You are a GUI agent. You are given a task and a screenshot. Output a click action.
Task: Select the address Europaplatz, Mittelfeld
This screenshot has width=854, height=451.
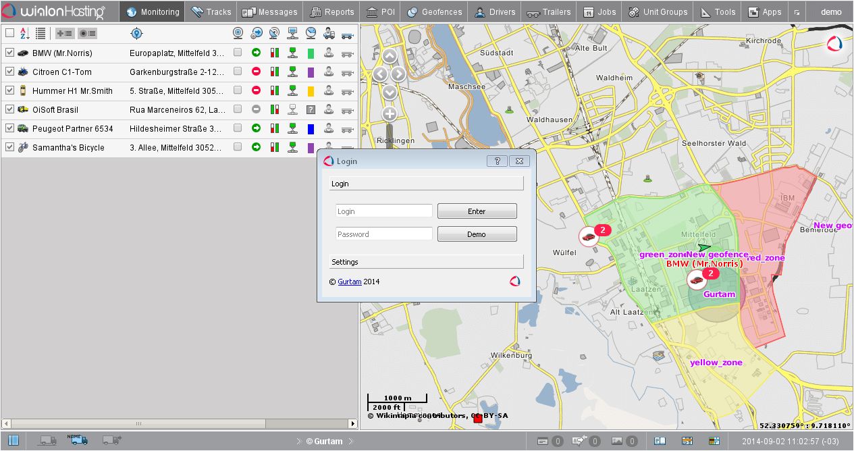tap(177, 53)
